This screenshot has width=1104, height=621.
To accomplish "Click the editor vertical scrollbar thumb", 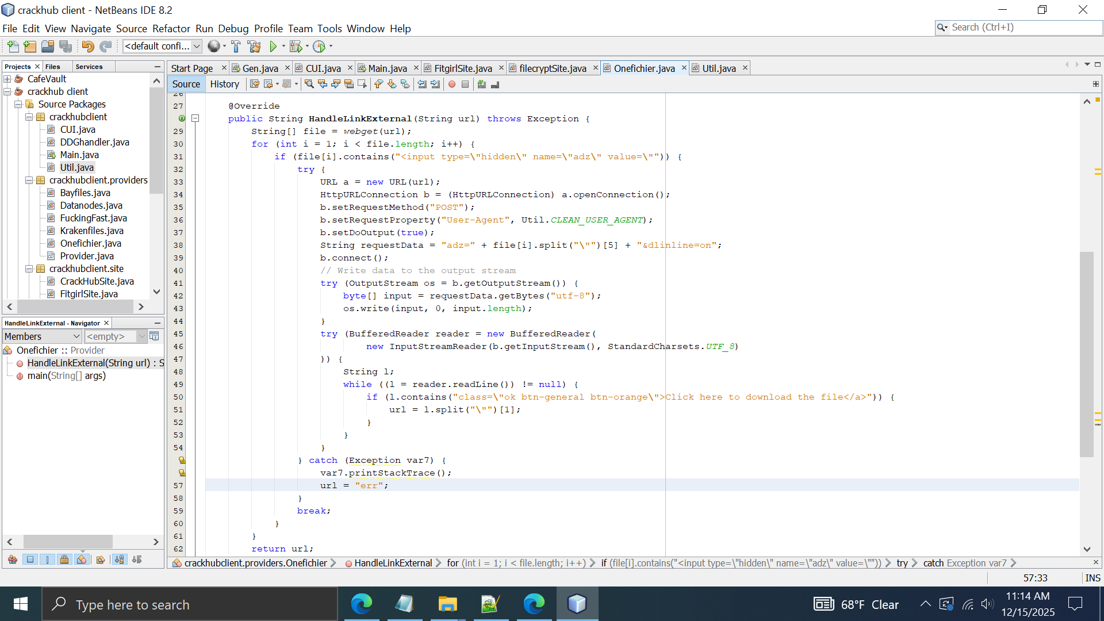I will [1086, 354].
